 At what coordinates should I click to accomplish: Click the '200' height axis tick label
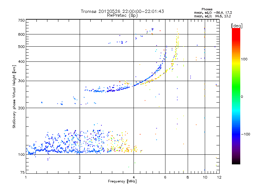pos(21,108)
